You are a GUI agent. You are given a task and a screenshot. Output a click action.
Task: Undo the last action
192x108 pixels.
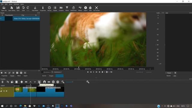click(x=23, y=9)
